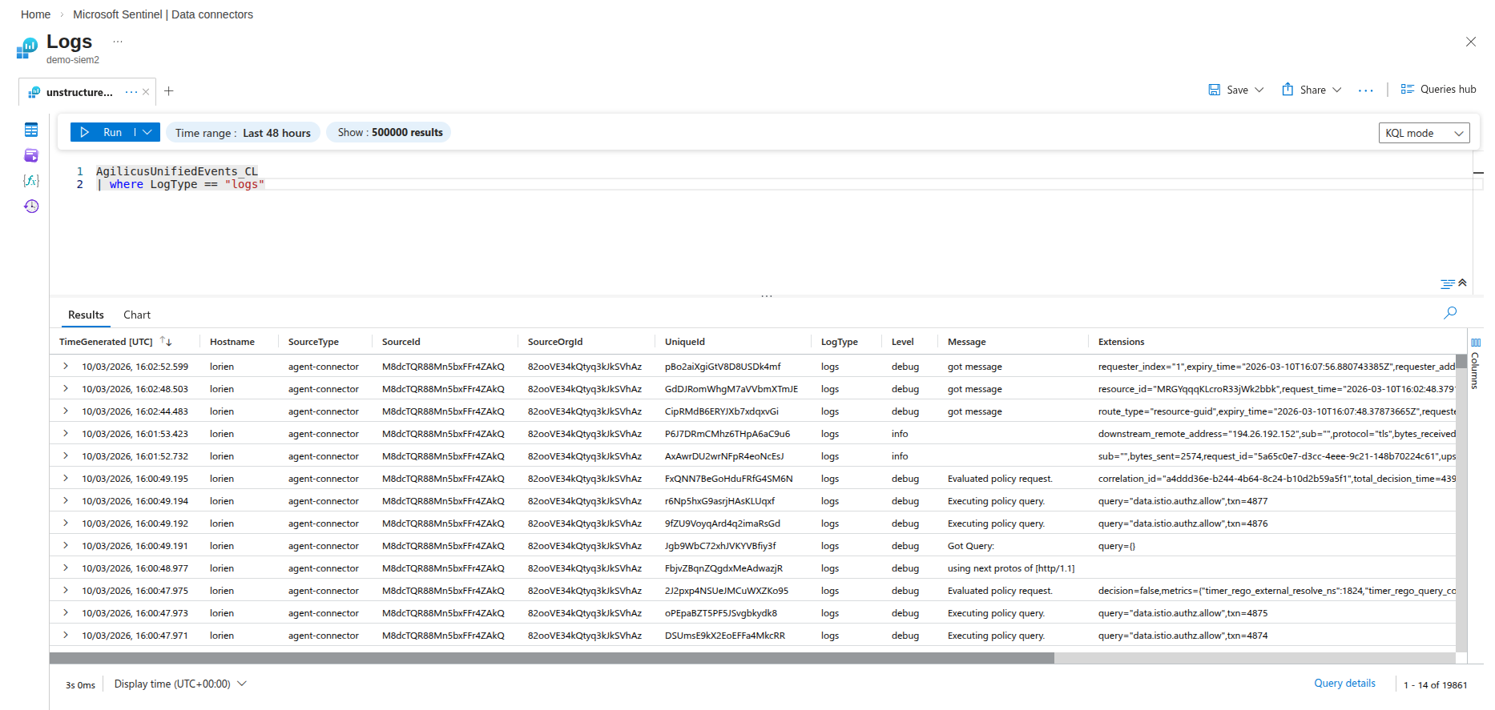Add a new query tab with plus icon

(x=169, y=91)
